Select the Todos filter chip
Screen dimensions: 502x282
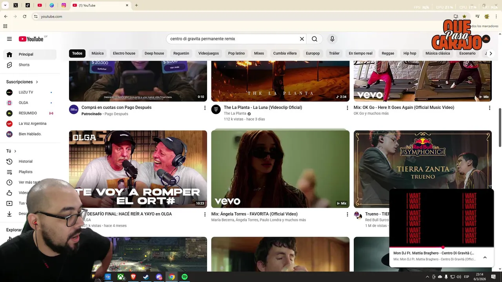click(77, 53)
